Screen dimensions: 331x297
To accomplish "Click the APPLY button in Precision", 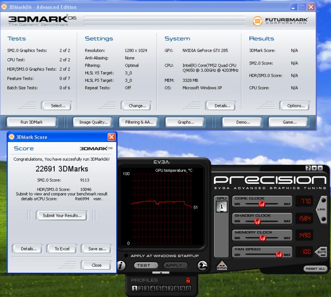I will (175, 265).
